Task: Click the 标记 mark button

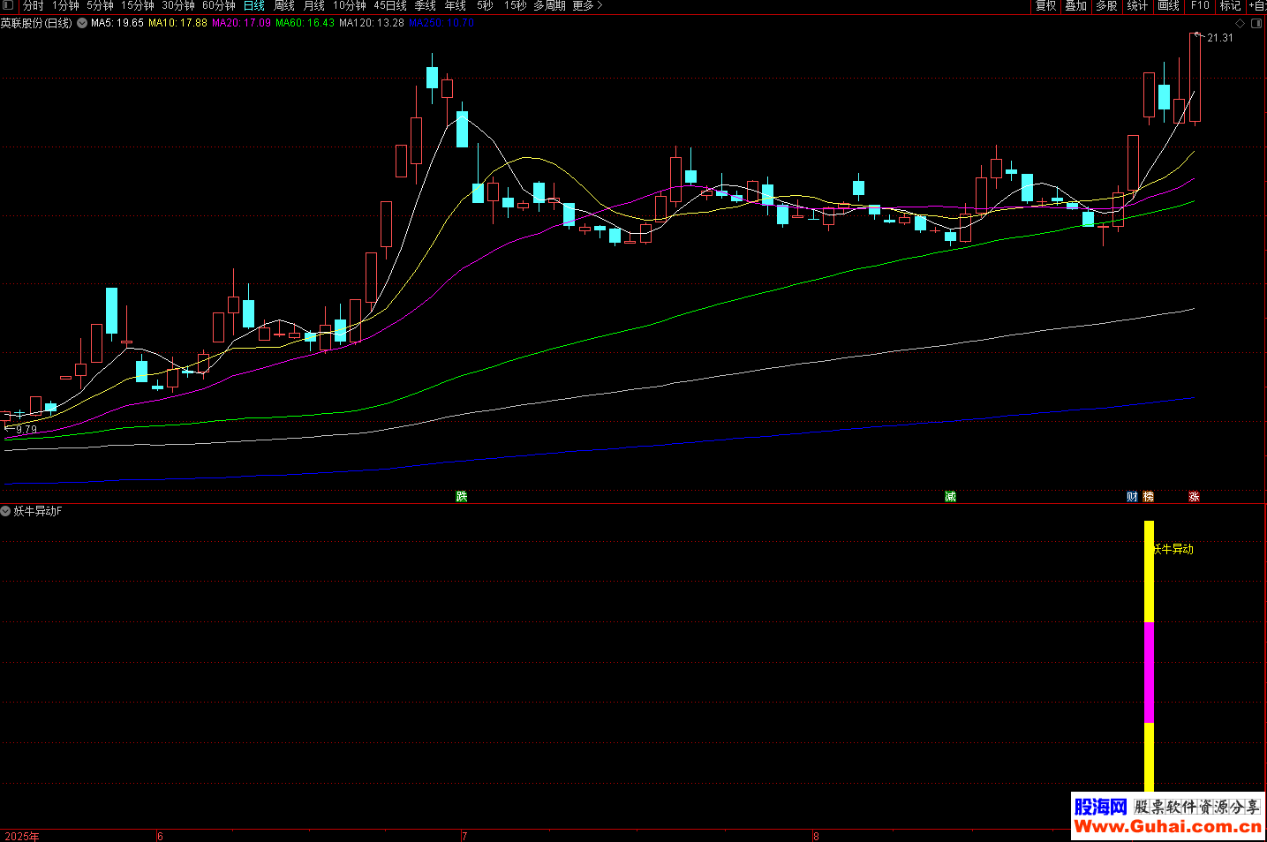Action: 1231,5
